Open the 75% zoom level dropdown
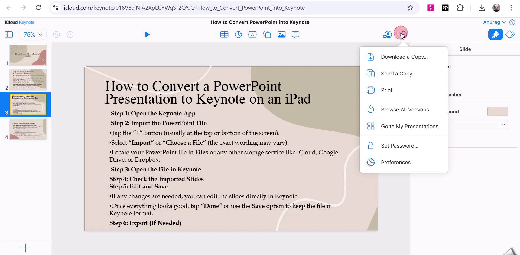This screenshot has height=255, width=520. [32, 34]
